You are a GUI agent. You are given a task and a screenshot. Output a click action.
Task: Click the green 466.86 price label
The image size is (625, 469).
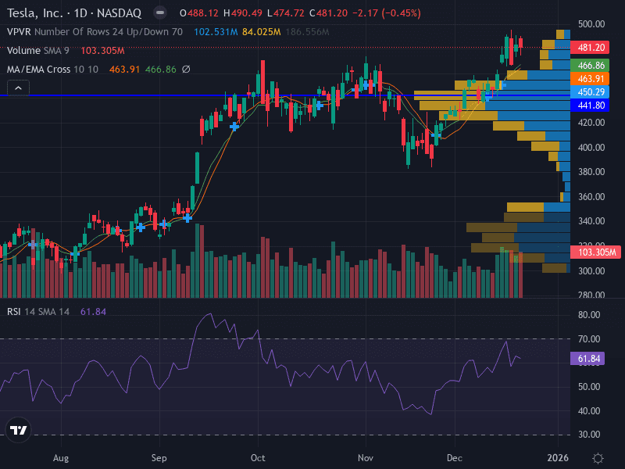click(x=591, y=66)
